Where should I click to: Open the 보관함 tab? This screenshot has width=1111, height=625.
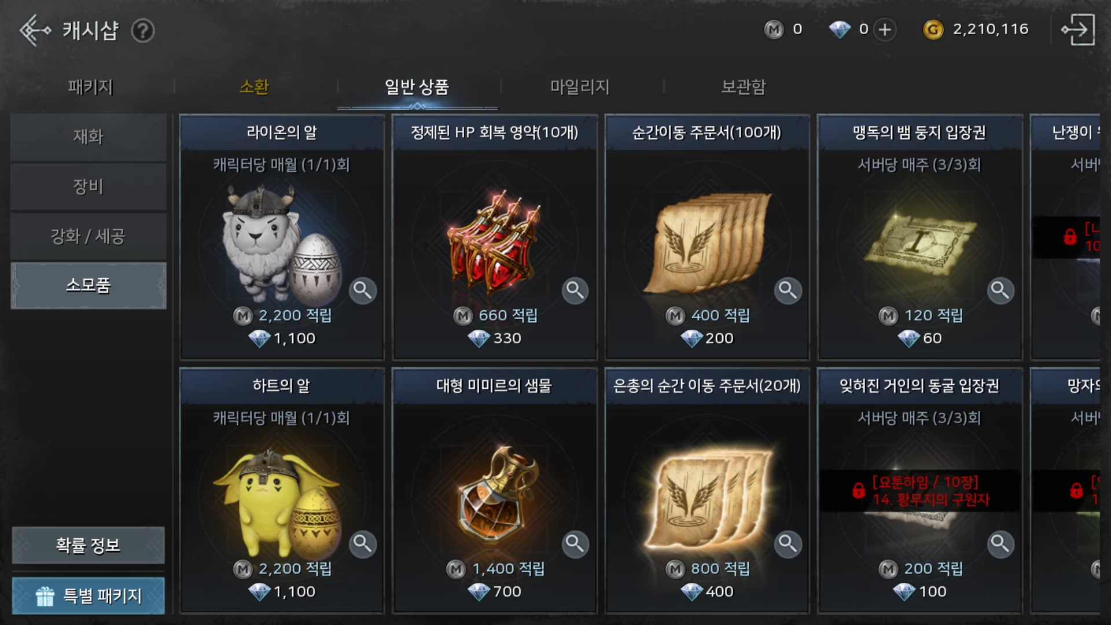pyautogui.click(x=744, y=87)
